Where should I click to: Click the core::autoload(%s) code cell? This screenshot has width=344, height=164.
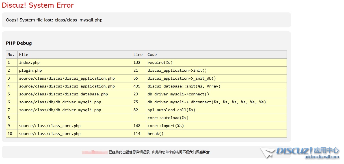point(168,118)
